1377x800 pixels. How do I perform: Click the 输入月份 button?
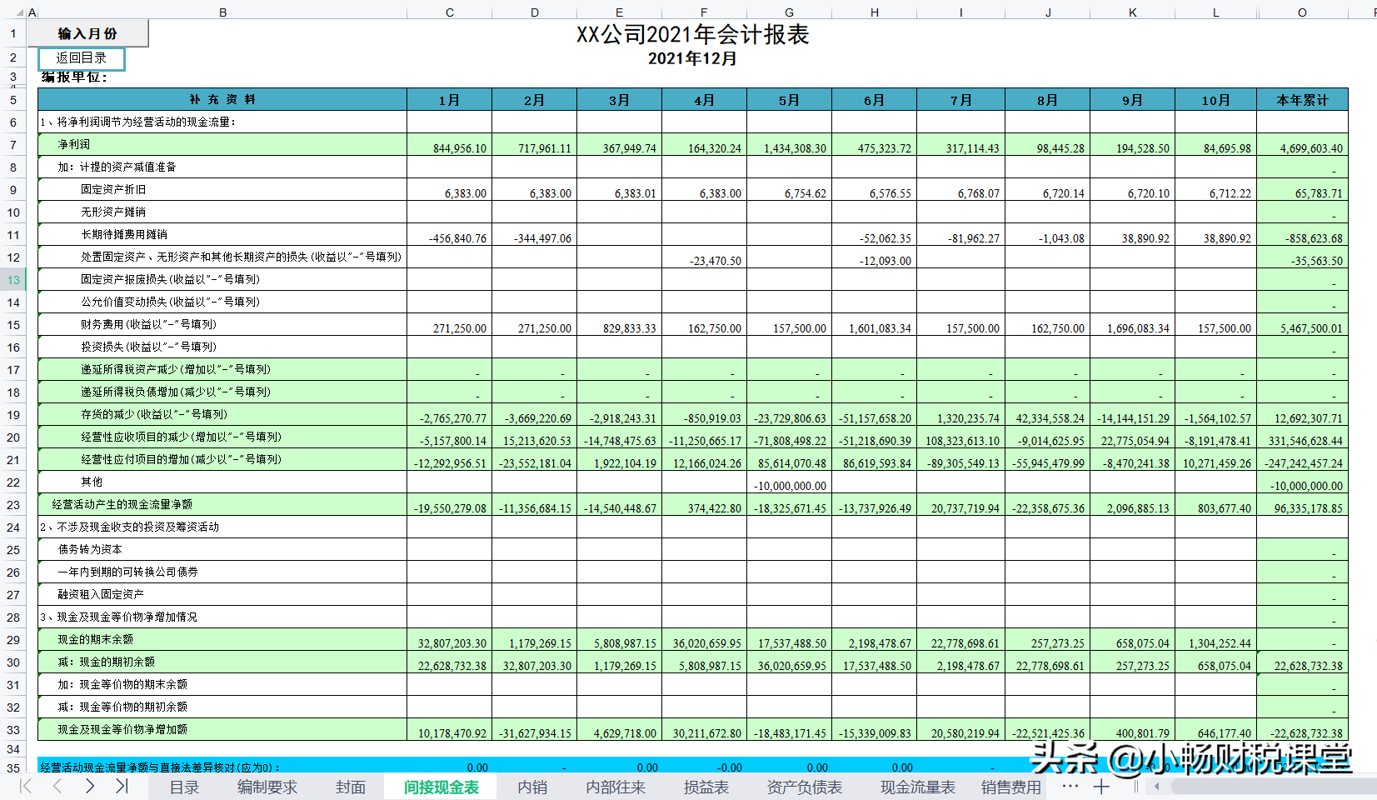[87, 32]
